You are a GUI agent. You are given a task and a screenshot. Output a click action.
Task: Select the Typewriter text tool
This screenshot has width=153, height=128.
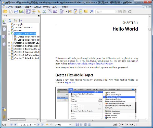(50, 11)
